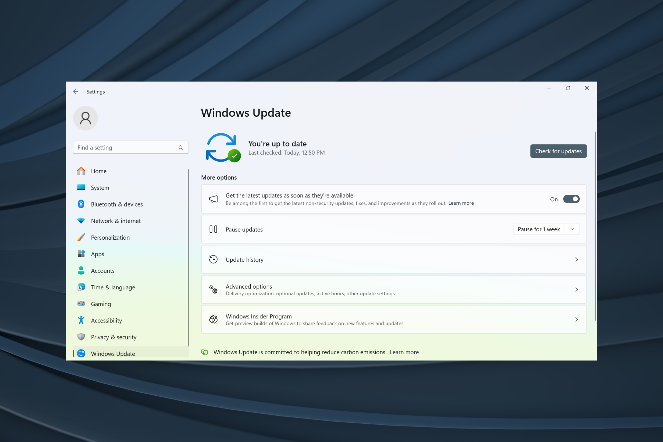Open Privacy & security settings

click(x=131, y=337)
